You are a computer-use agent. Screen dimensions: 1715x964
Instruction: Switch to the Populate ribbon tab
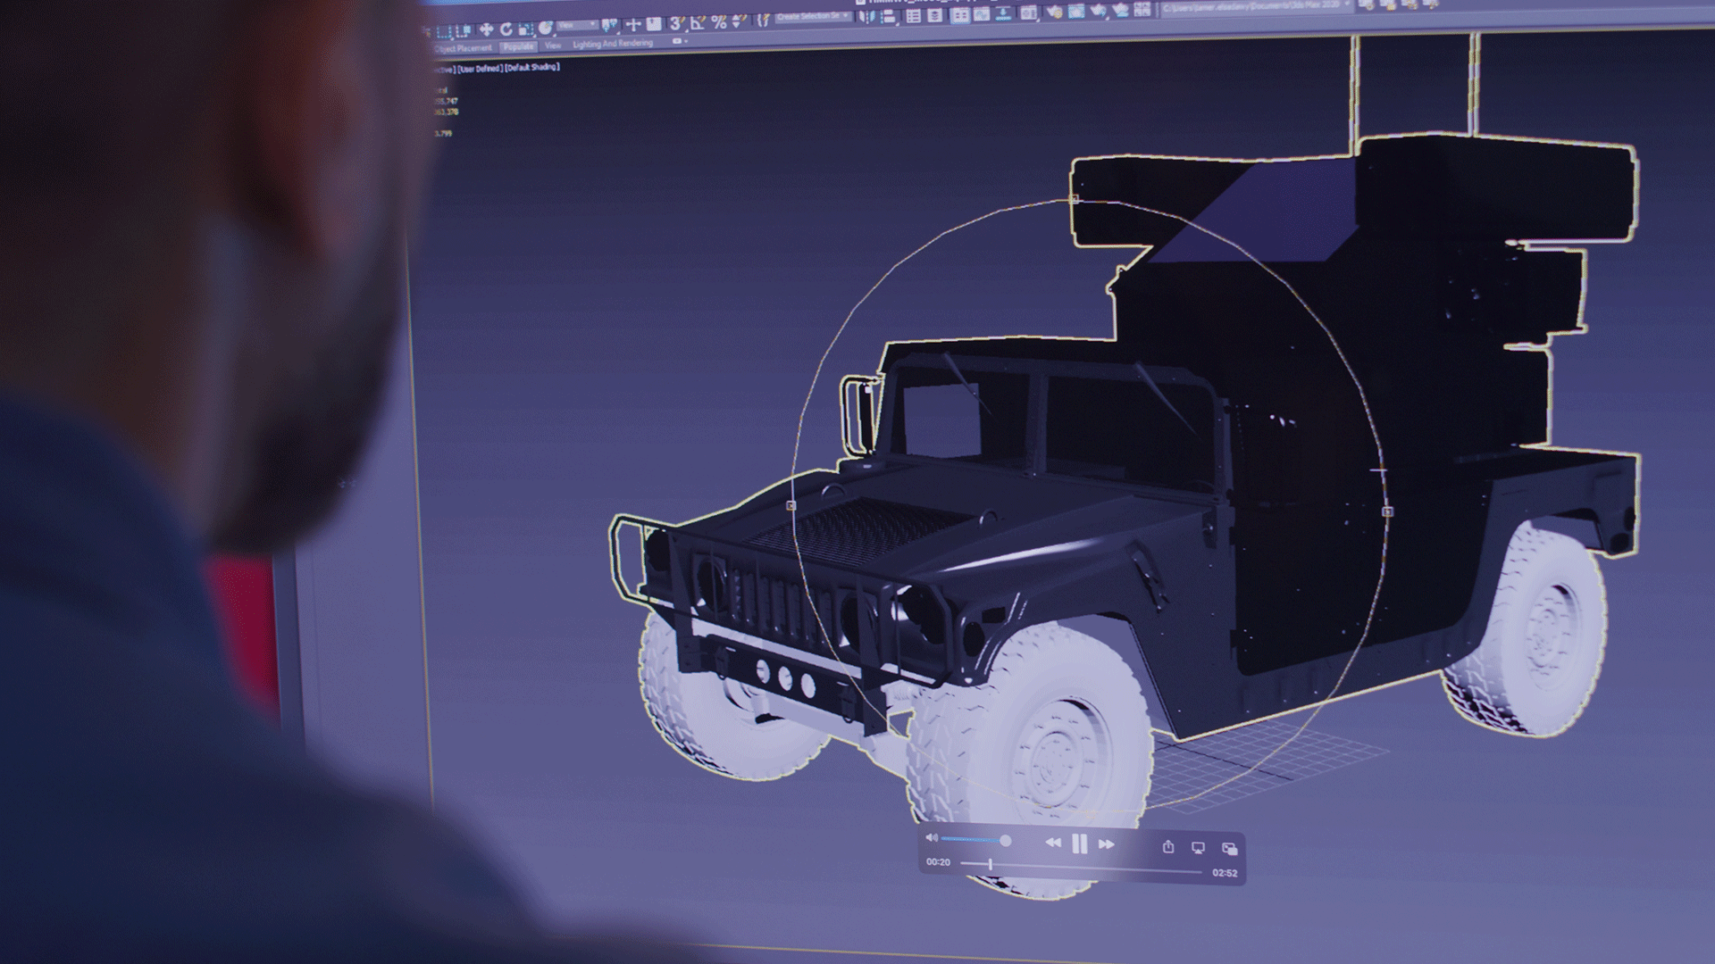(518, 46)
